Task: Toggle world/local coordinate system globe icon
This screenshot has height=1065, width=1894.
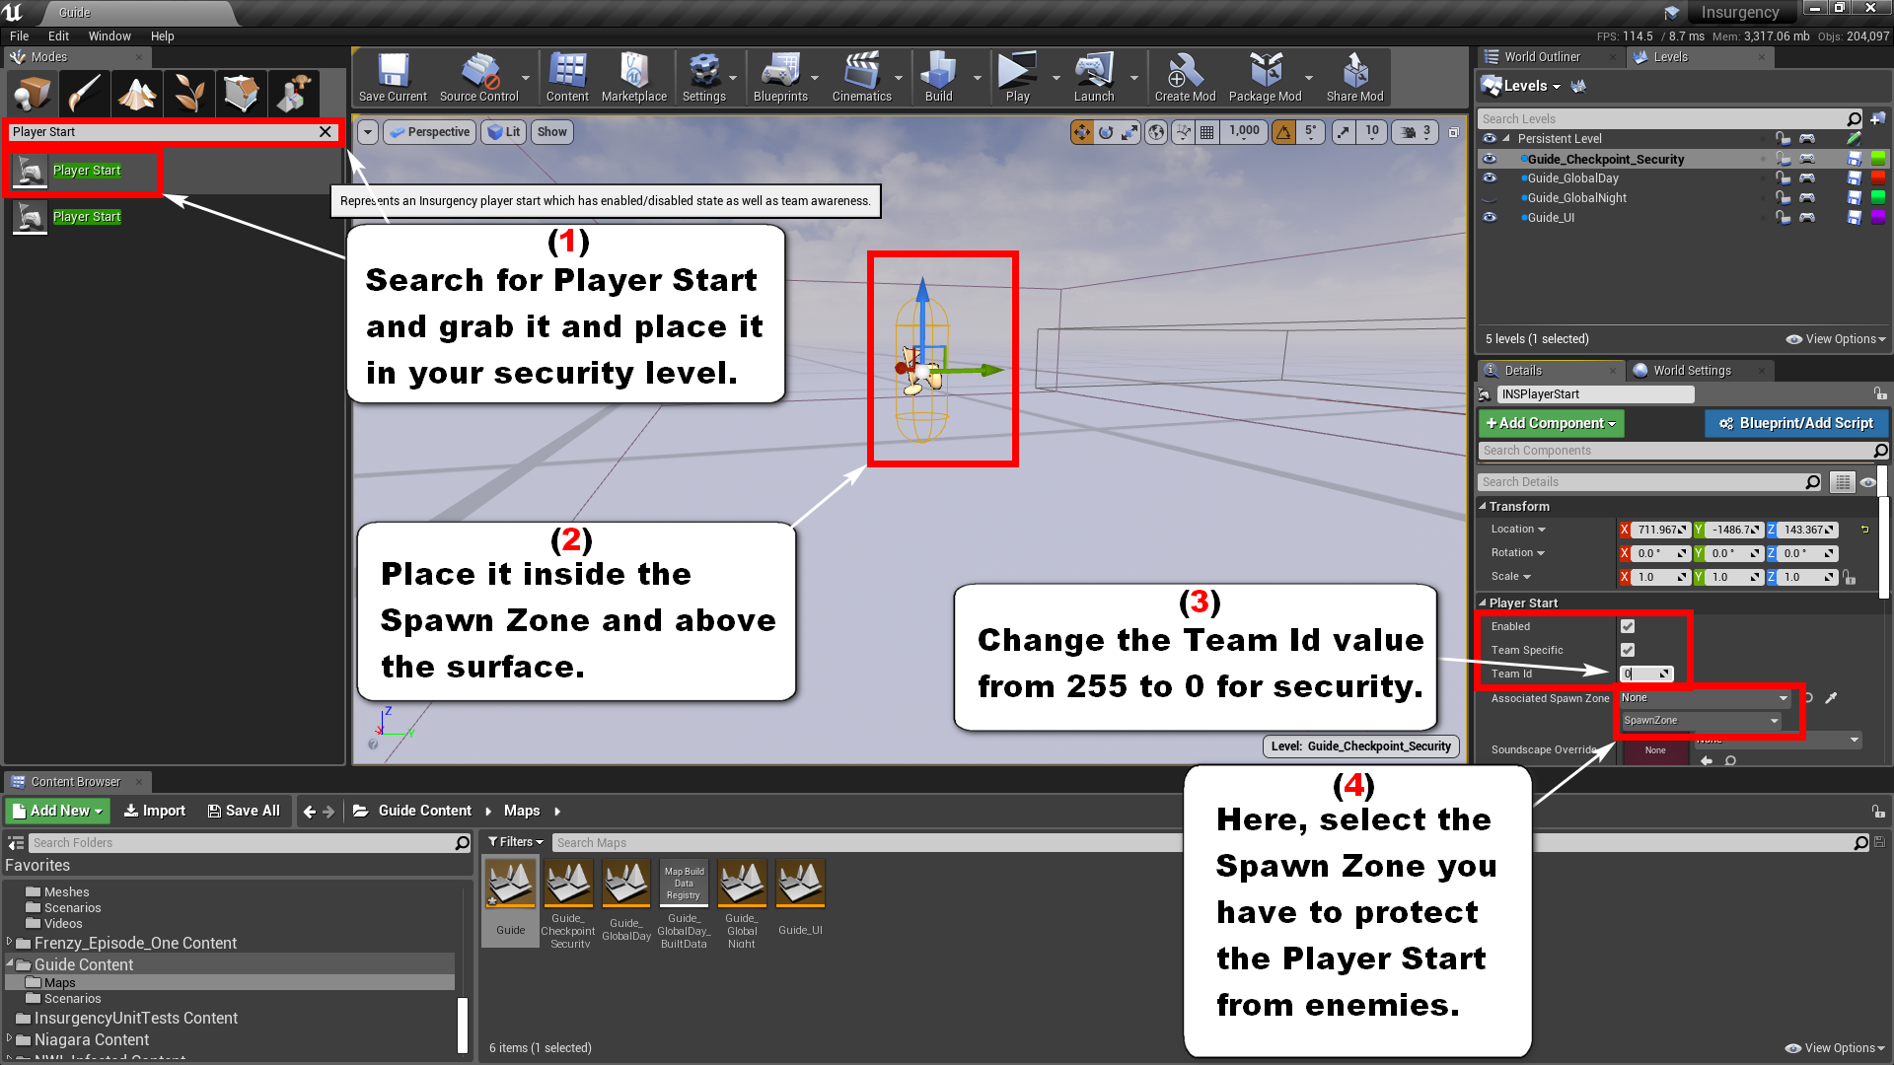Action: [1156, 132]
